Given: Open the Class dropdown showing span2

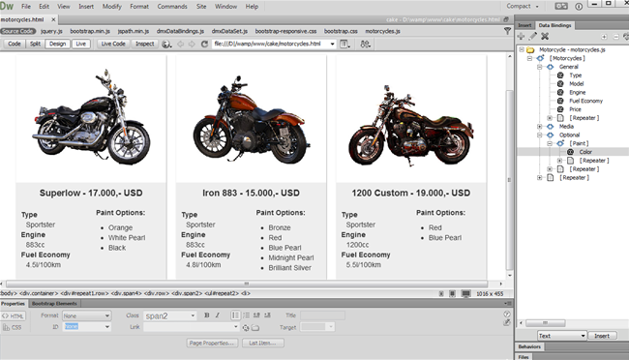Looking at the screenshot, I should click(170, 315).
